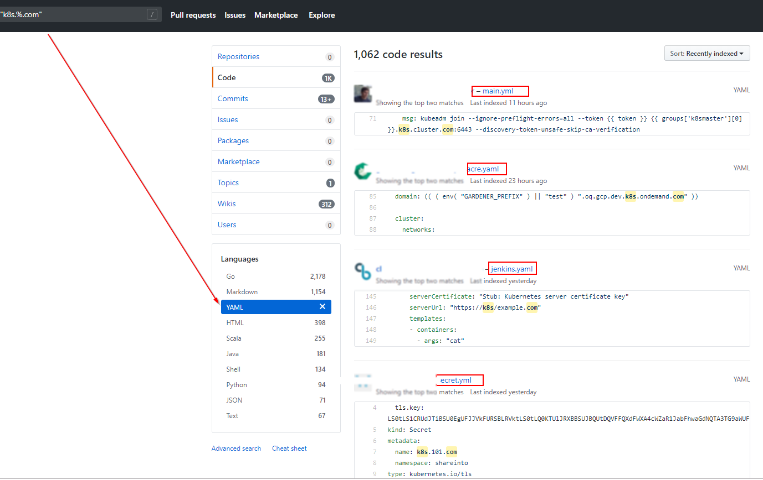Go to Marketplace in top navigation
This screenshot has height=480, width=763.
tap(276, 15)
